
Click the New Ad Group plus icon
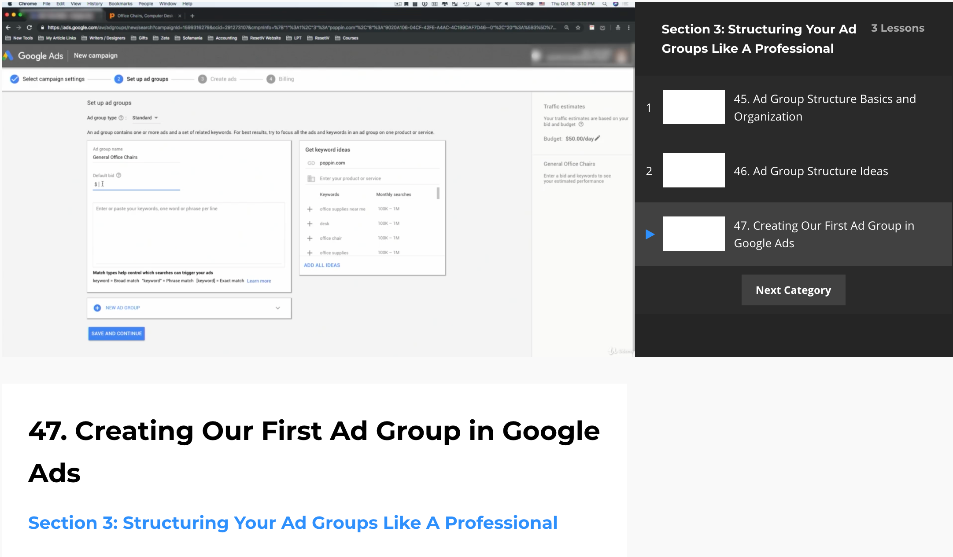pos(97,308)
